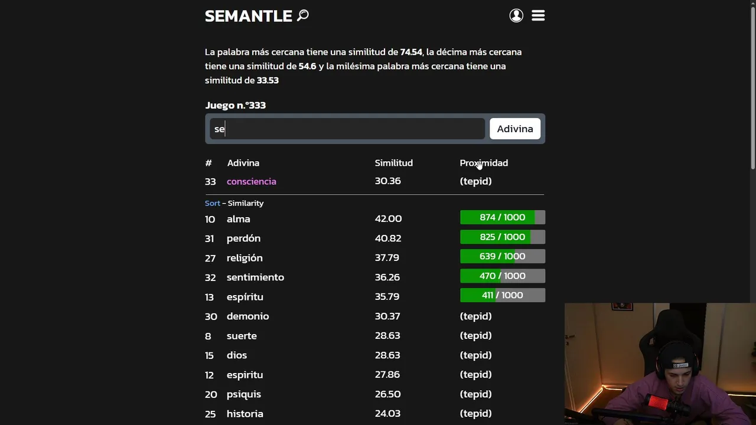Click the SEMANTLE logo title

point(248,16)
